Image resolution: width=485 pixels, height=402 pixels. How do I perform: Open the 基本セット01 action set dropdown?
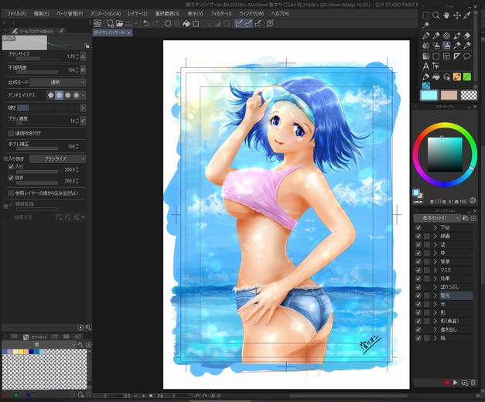pos(437,218)
